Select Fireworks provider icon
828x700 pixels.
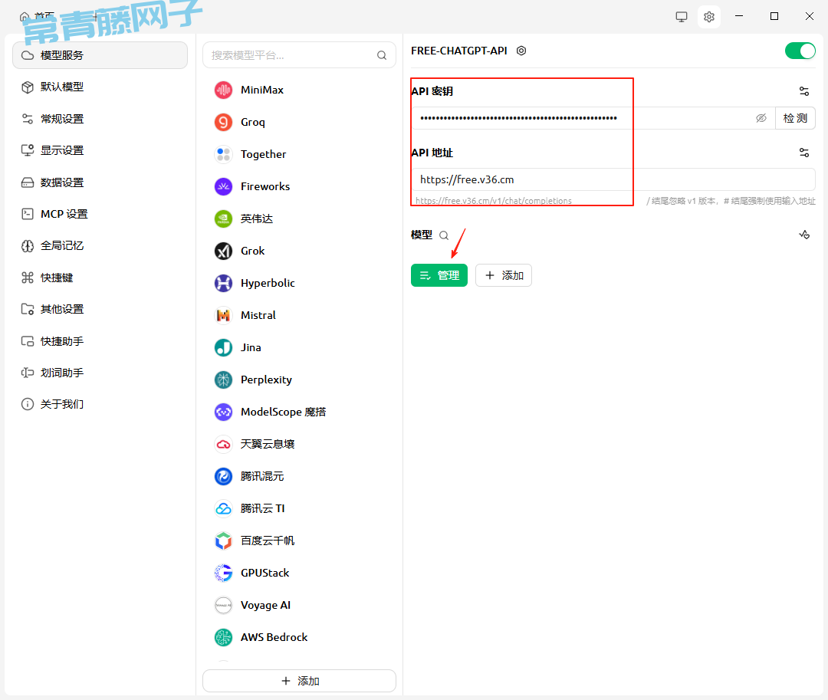coord(223,186)
